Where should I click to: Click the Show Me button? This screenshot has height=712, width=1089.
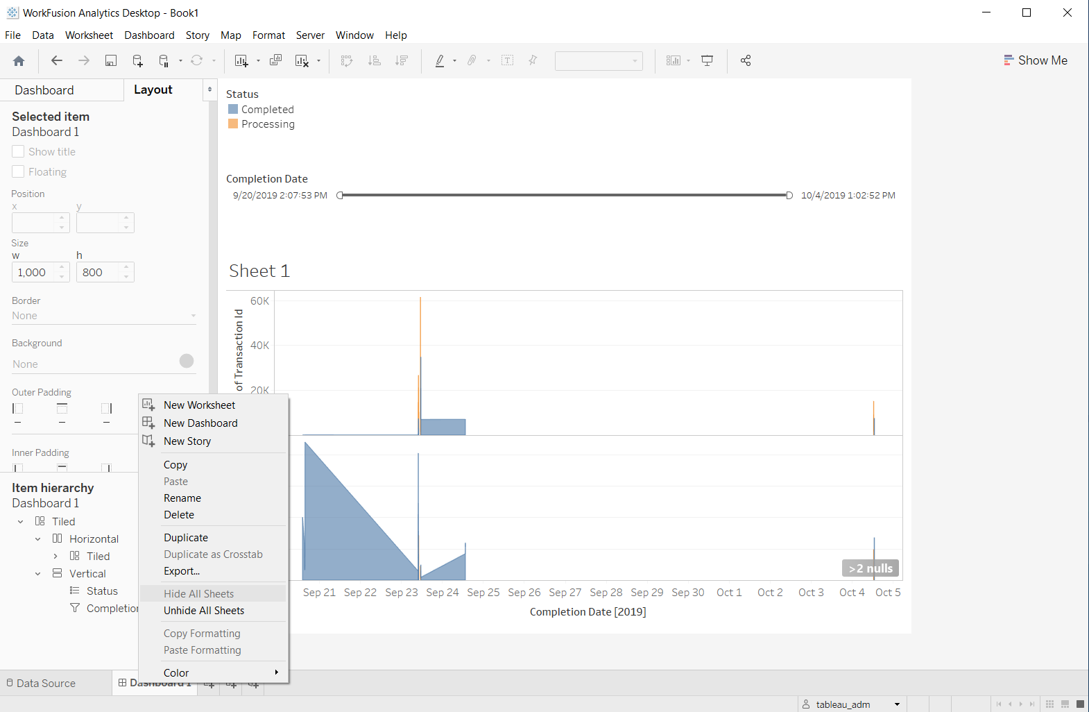click(1036, 60)
